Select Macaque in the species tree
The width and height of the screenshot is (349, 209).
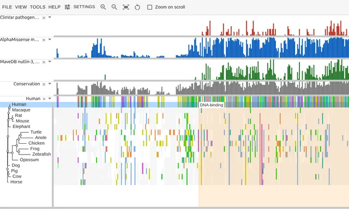point(21,110)
